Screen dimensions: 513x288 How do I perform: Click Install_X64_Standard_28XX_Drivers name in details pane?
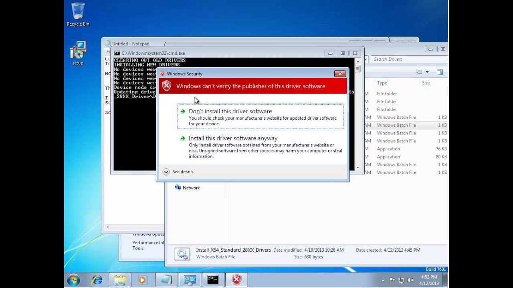coord(233,250)
